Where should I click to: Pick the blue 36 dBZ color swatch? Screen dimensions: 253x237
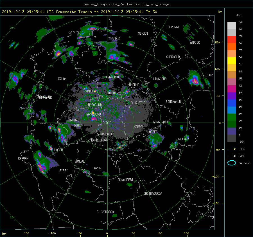(232, 103)
